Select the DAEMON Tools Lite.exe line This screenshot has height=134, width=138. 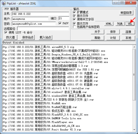click(42, 118)
